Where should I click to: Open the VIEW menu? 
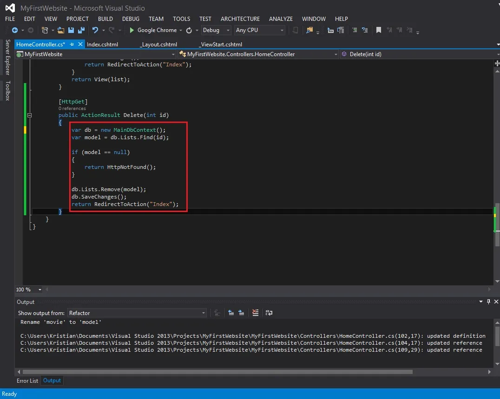pos(51,19)
